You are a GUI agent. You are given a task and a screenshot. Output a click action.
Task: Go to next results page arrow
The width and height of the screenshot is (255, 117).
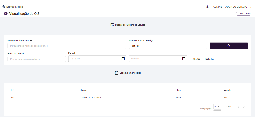click(x=244, y=107)
